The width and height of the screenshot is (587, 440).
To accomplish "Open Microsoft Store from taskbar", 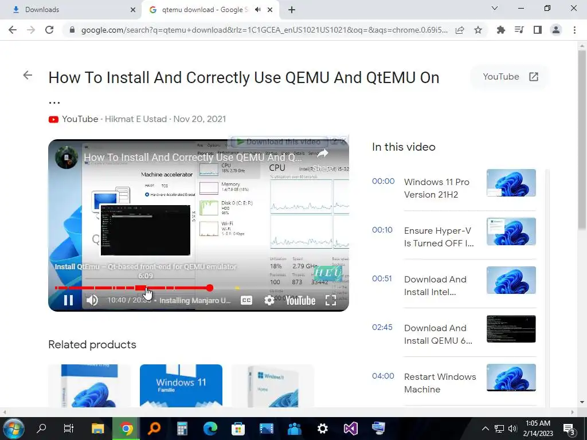I will (x=238, y=429).
